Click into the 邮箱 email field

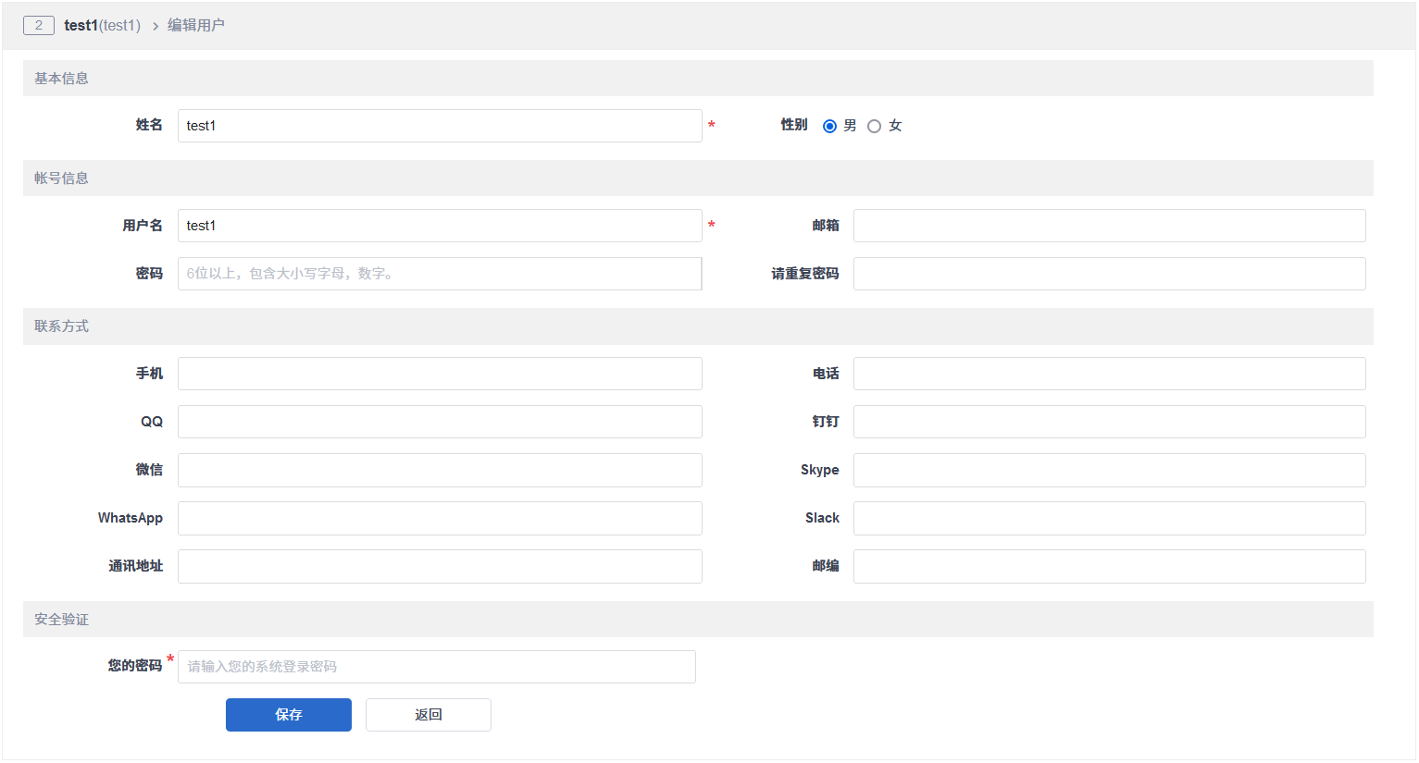(1109, 226)
